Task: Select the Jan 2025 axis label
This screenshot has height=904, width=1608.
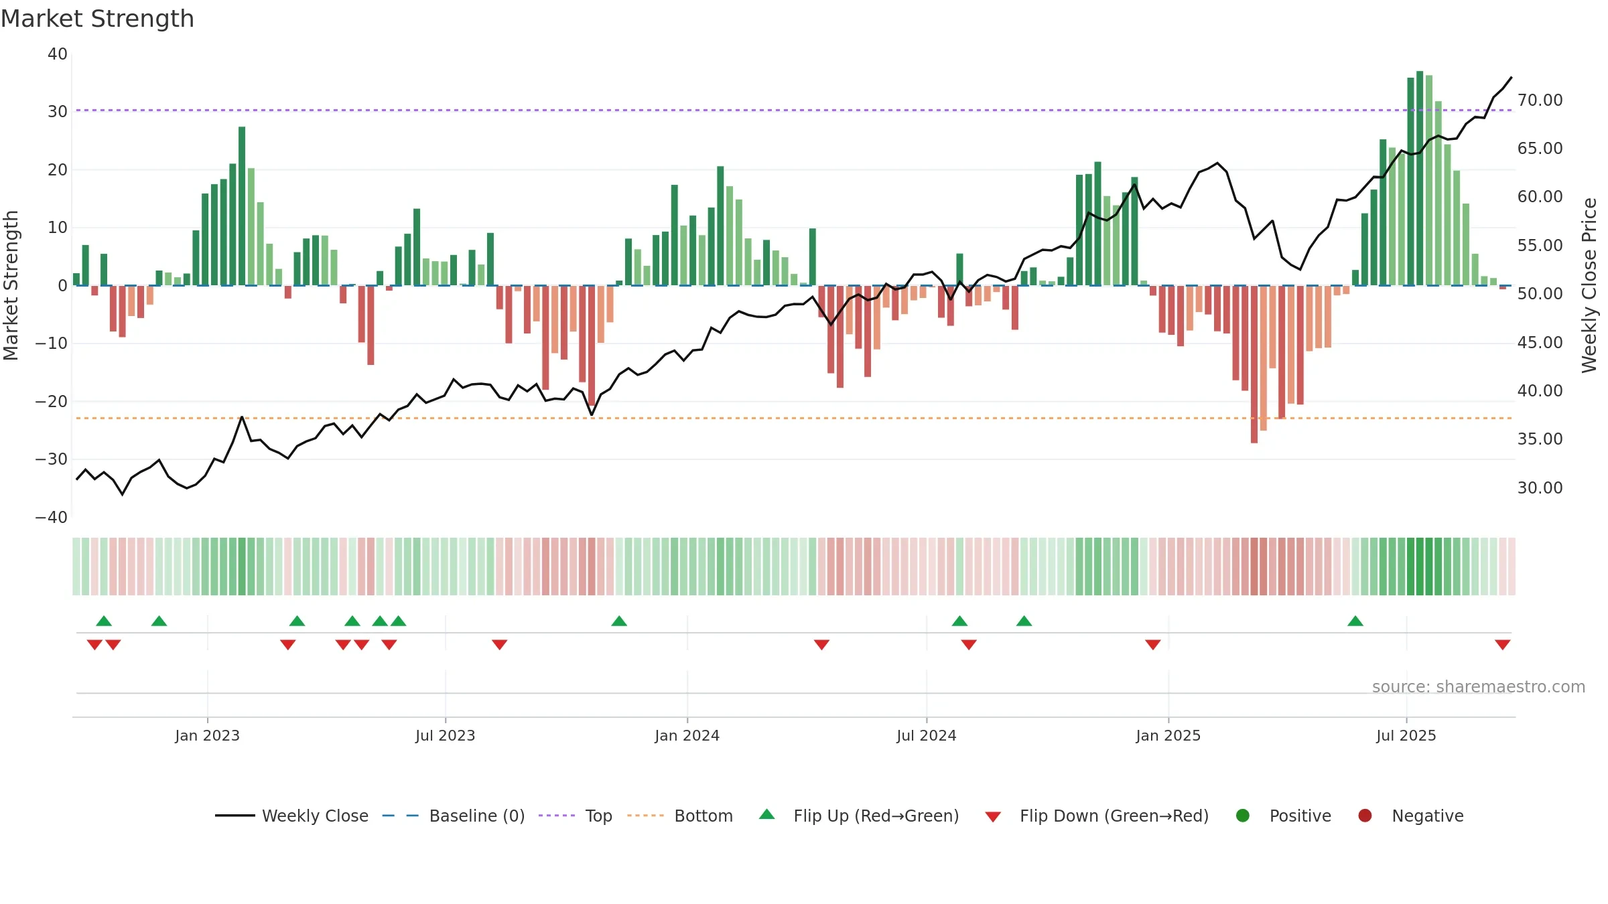Action: point(1168,735)
